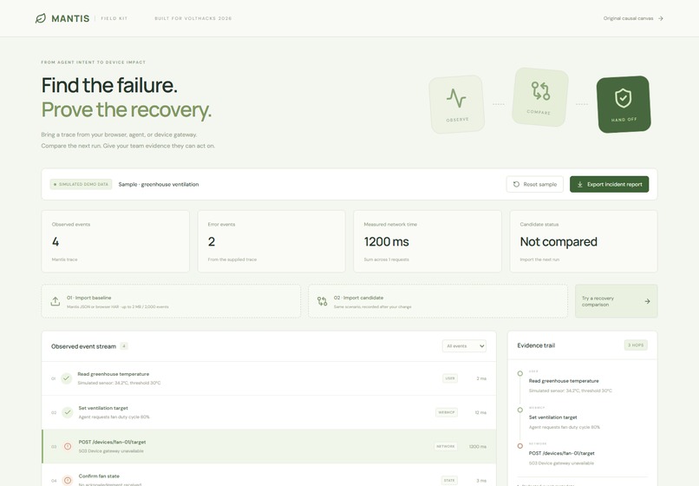Viewport: 699px width, 486px height.
Task: Click the upload icon for Import baseline
Action: tap(56, 301)
